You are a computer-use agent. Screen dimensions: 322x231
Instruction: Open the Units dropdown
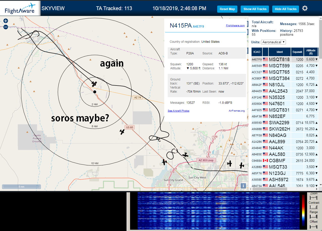coord(274,42)
